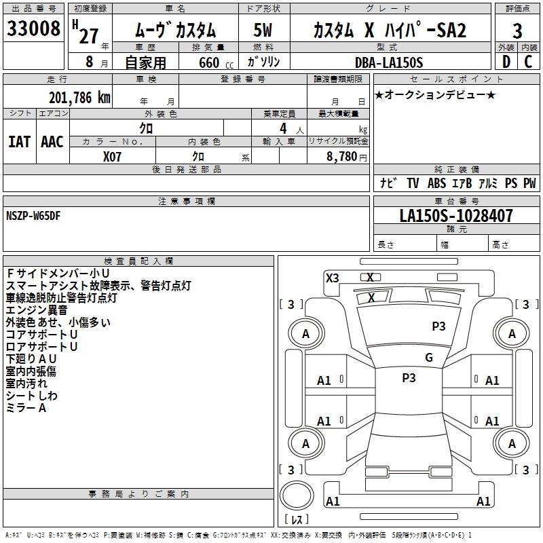Select the car name ムーヴ カスタム

tap(175, 29)
